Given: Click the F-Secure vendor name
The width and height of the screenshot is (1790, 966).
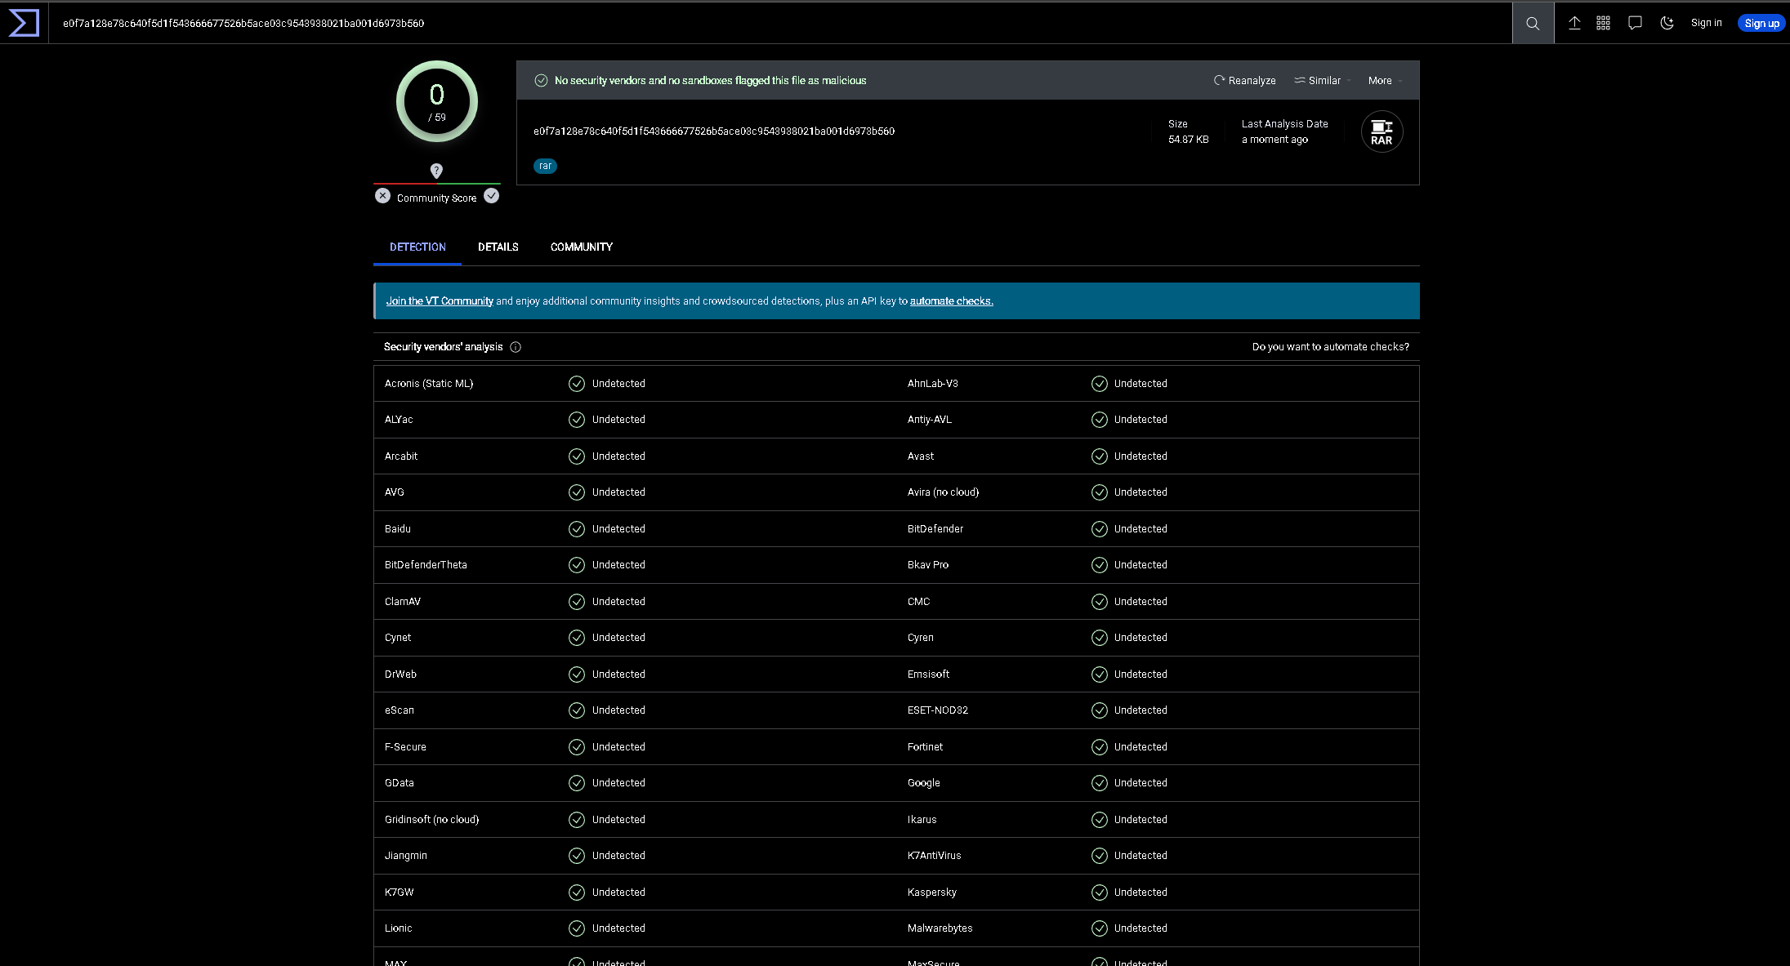Looking at the screenshot, I should [x=405, y=747].
